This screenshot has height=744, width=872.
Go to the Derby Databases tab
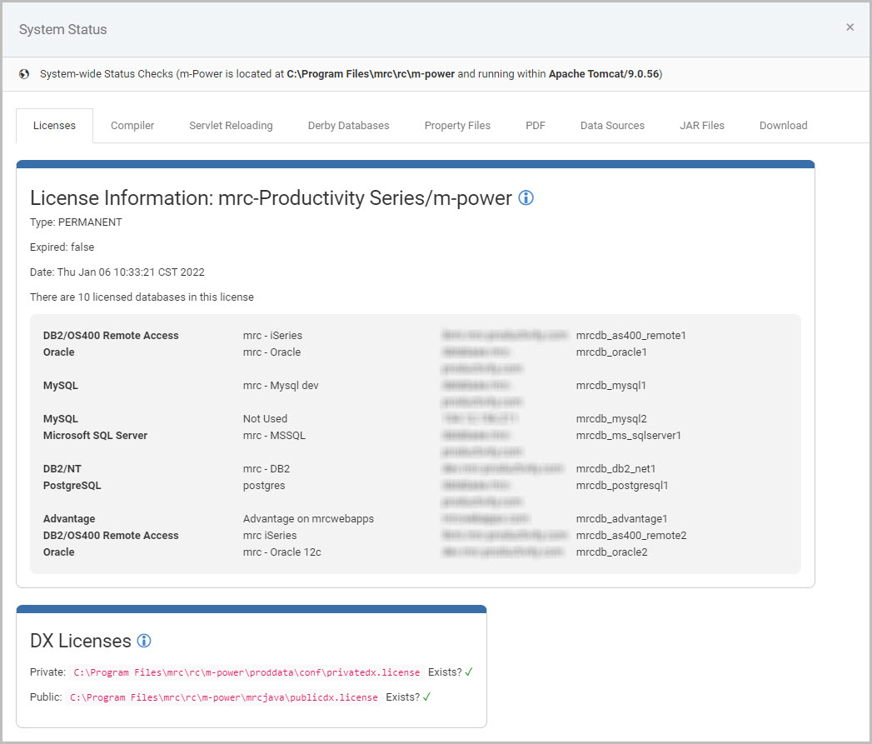pos(349,126)
